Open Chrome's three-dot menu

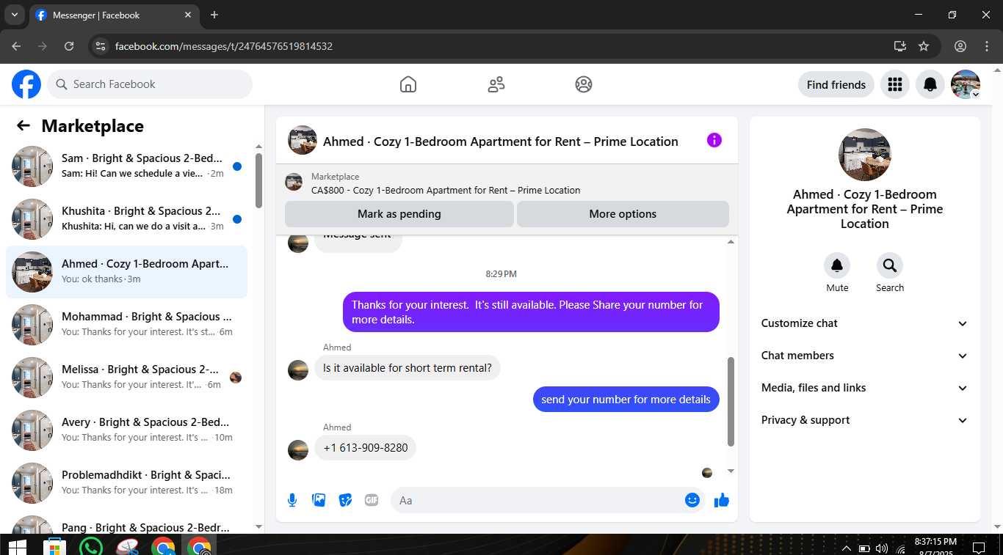[987, 46]
